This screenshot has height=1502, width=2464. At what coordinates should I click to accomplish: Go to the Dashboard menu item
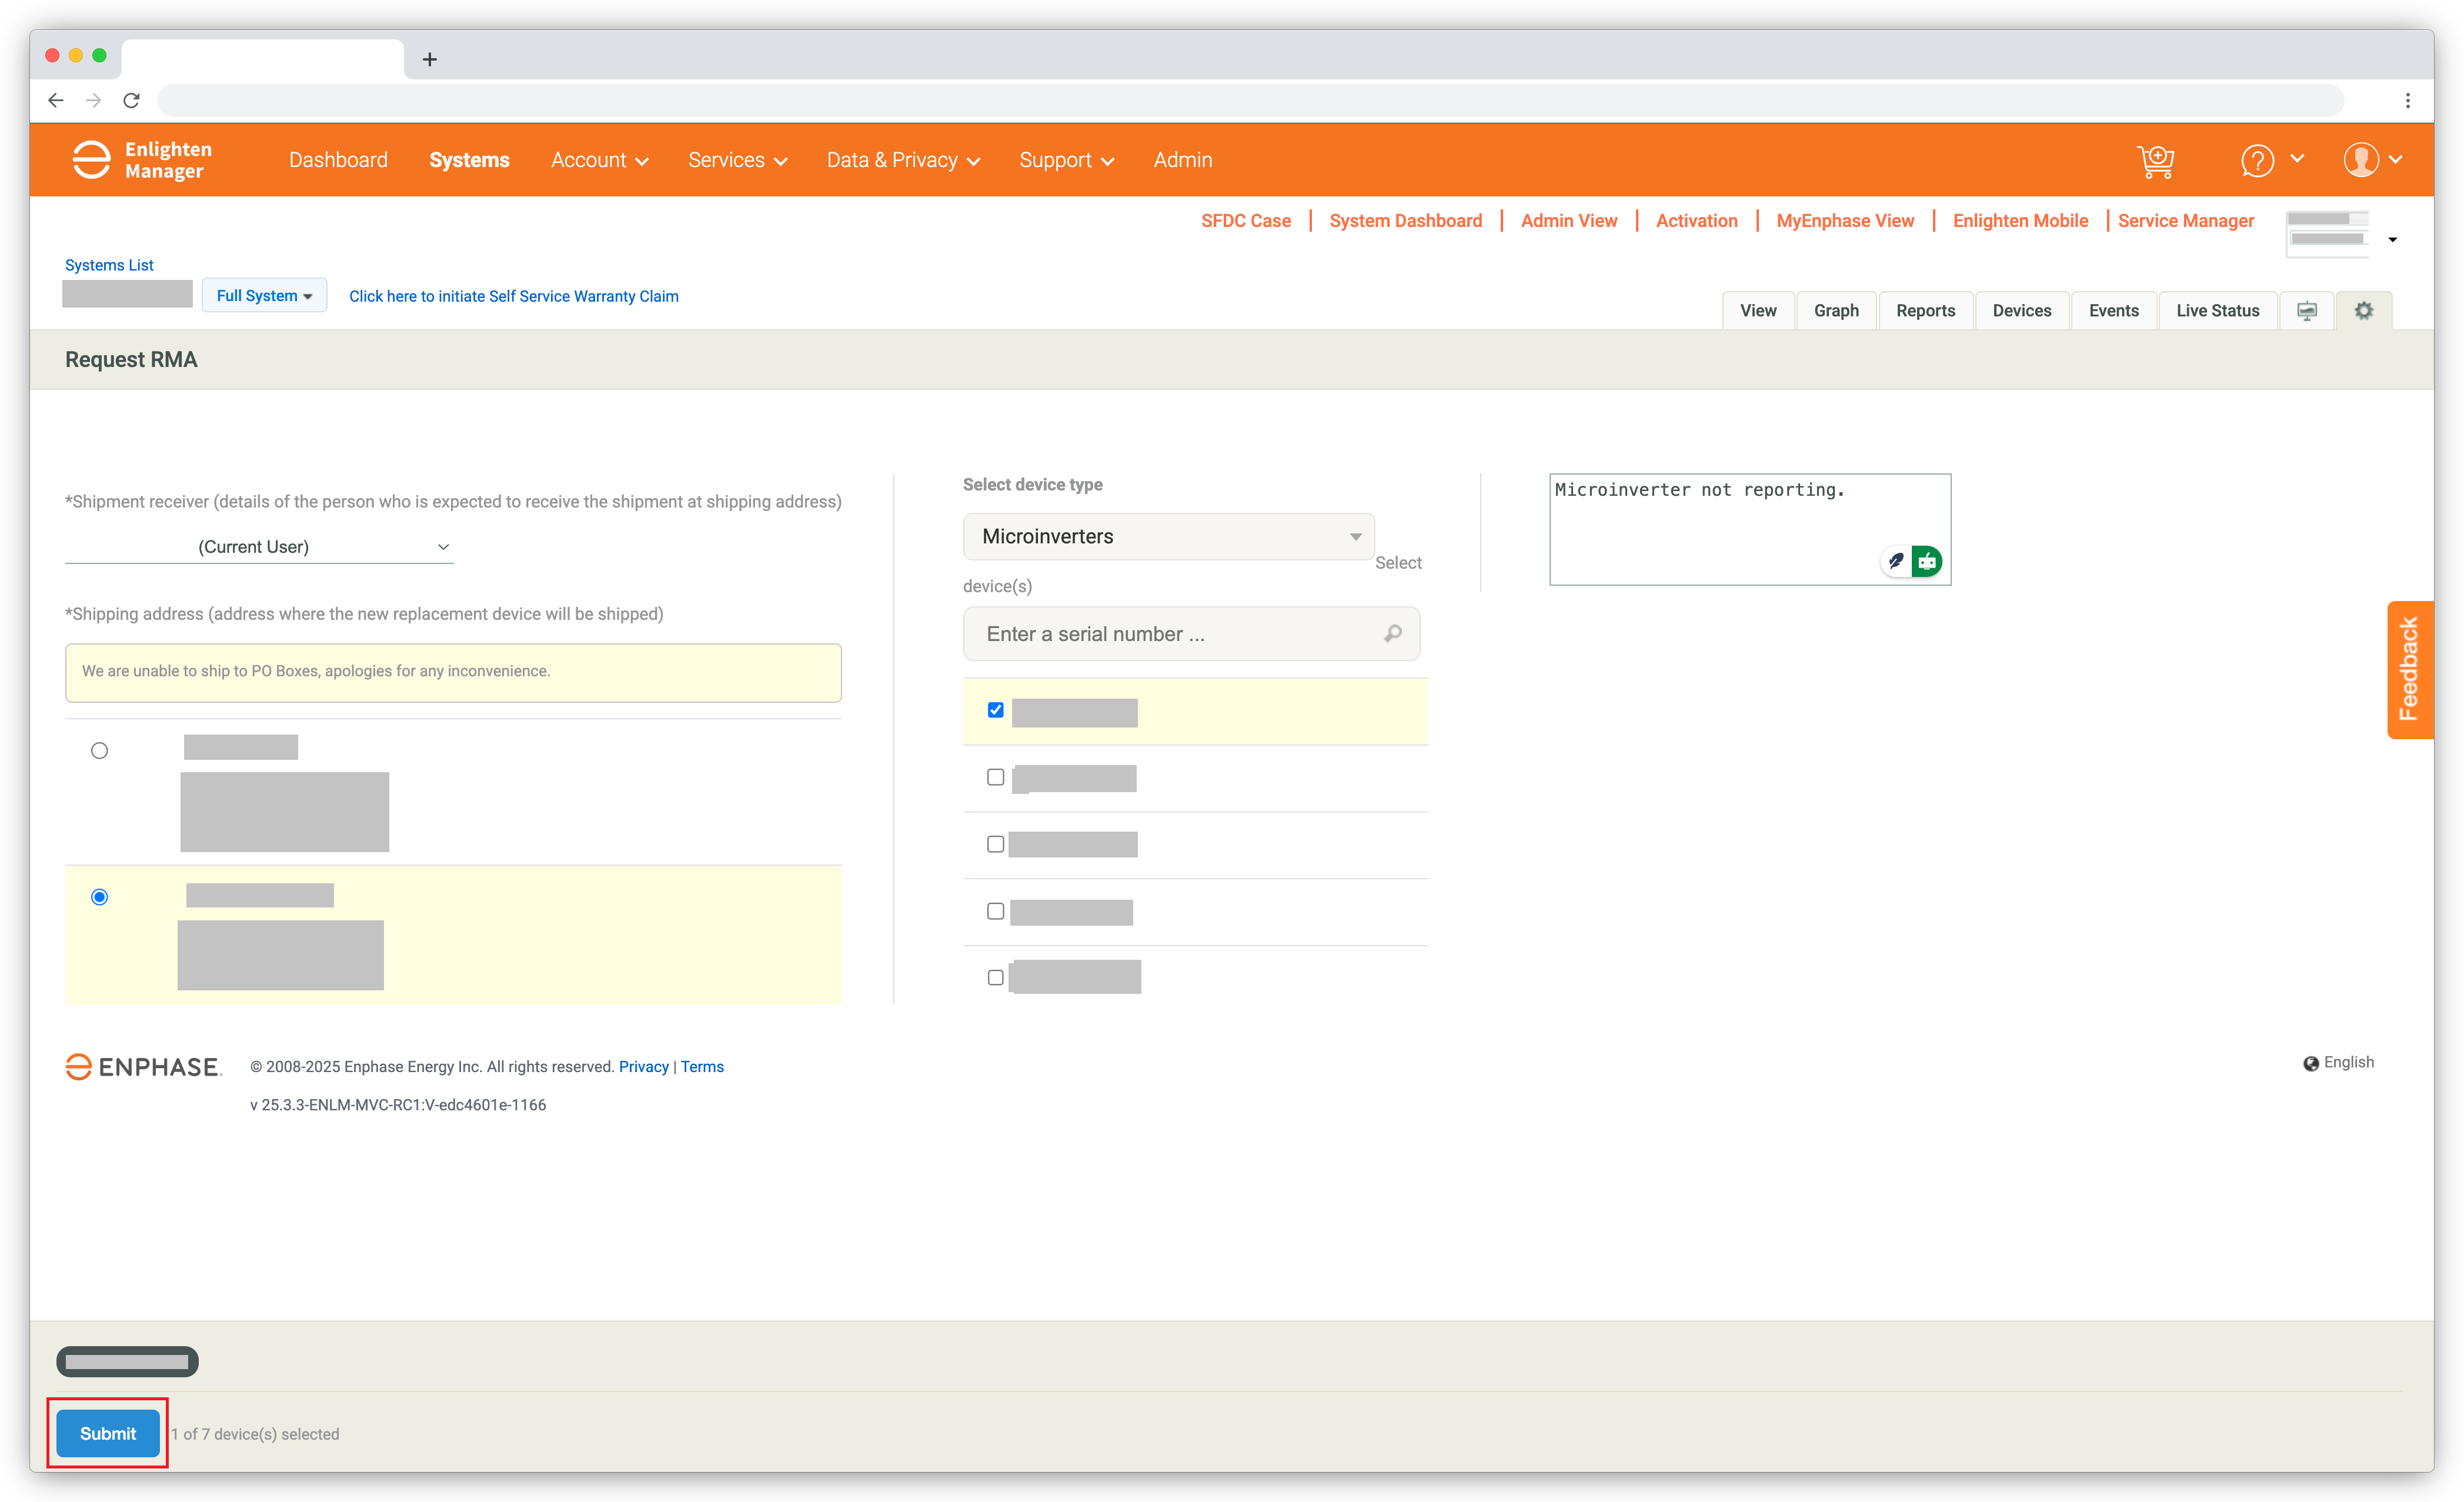[x=338, y=160]
